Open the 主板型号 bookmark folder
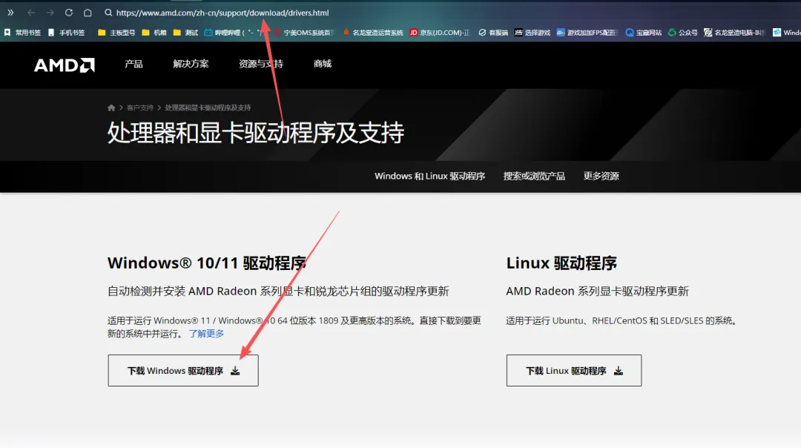 tap(116, 33)
